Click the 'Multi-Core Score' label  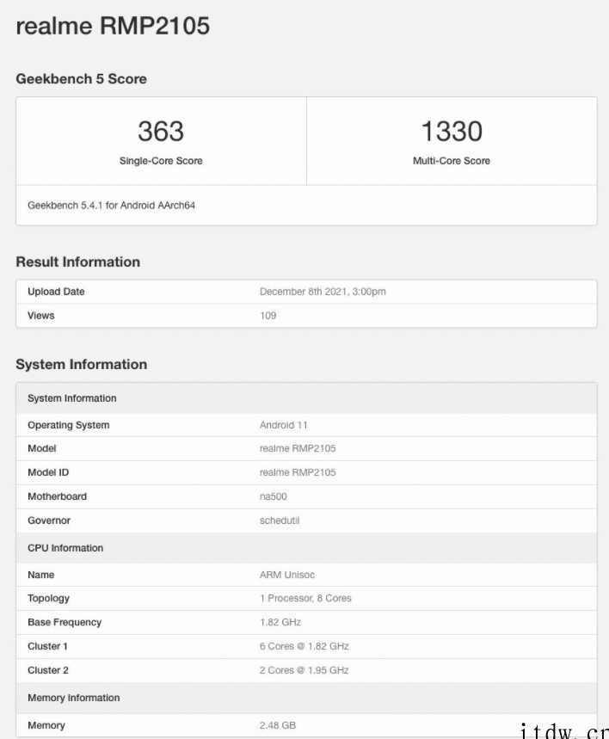[x=452, y=161]
